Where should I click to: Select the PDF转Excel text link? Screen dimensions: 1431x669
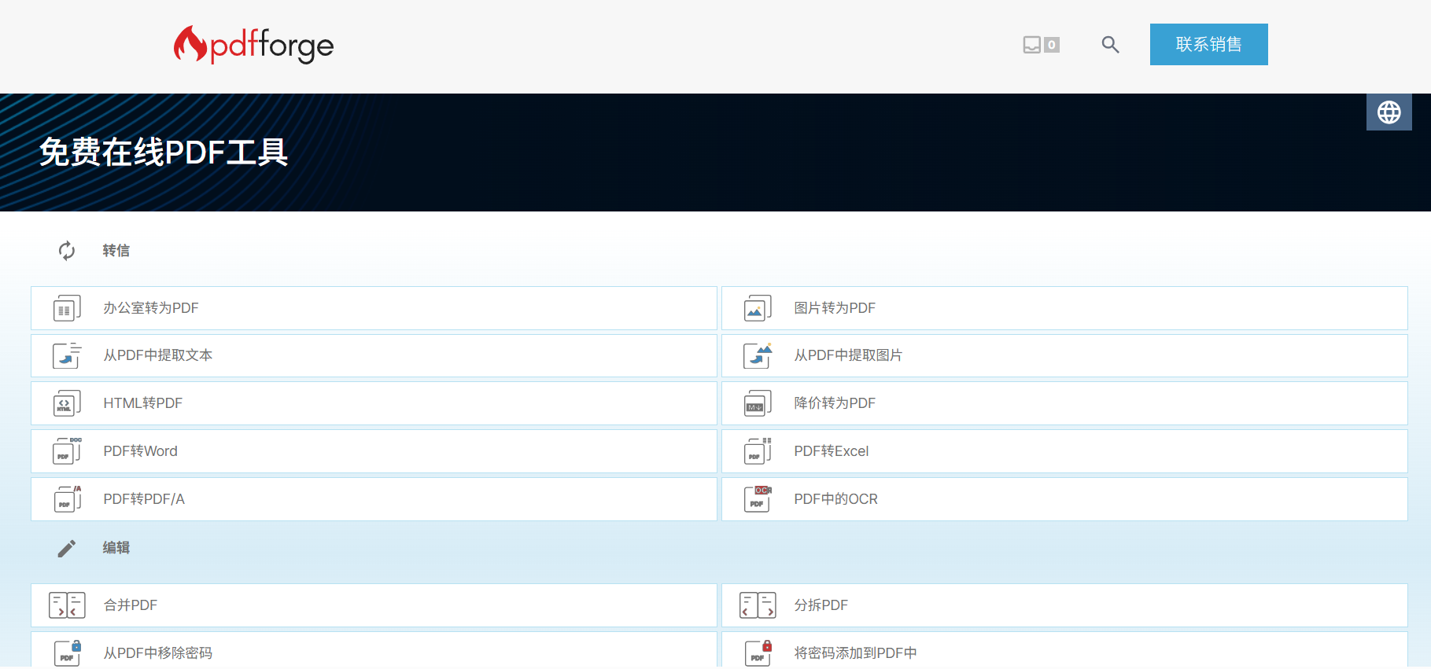click(832, 451)
